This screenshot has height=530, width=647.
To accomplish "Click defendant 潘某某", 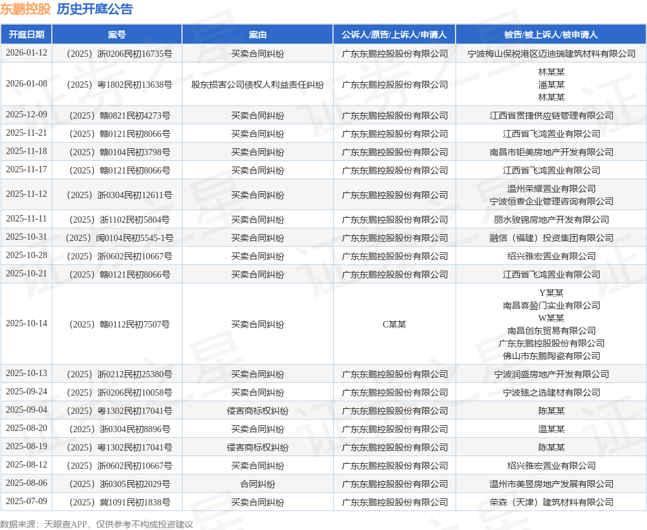I will coord(551,85).
